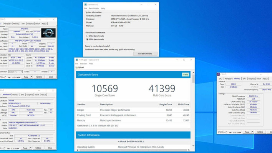Open Memory tab in right CPU-Z window
The width and height of the screenshot is (272, 153).
(237, 79)
